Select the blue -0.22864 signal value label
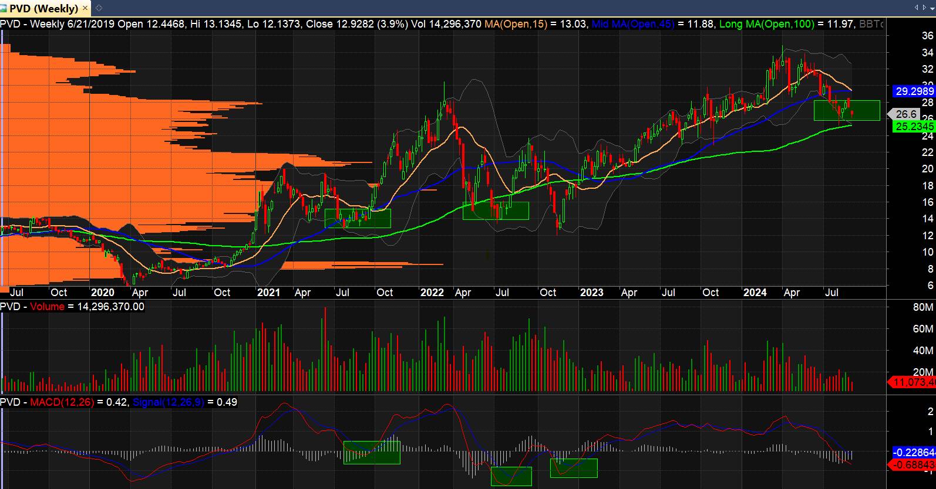936x489 pixels. point(913,453)
